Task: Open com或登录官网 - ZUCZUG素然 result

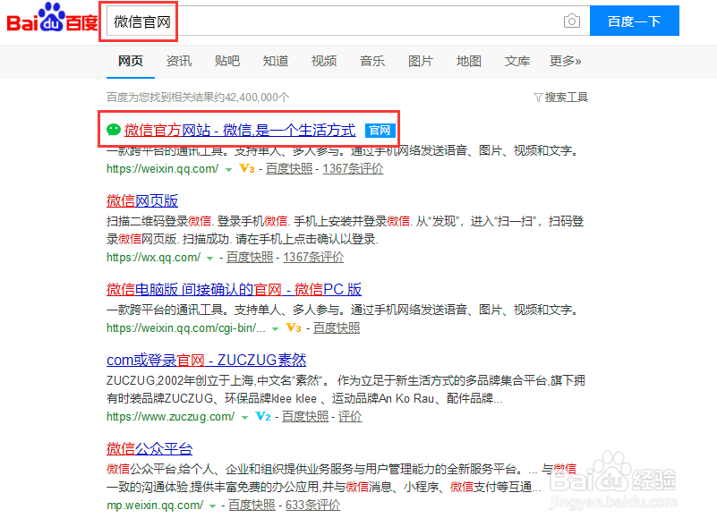Action: point(206,361)
